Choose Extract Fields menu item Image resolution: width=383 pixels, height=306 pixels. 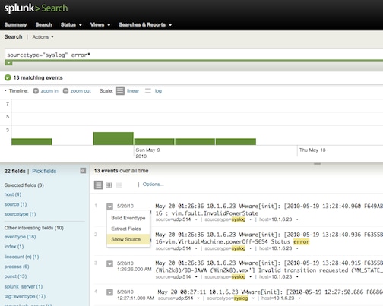128,229
